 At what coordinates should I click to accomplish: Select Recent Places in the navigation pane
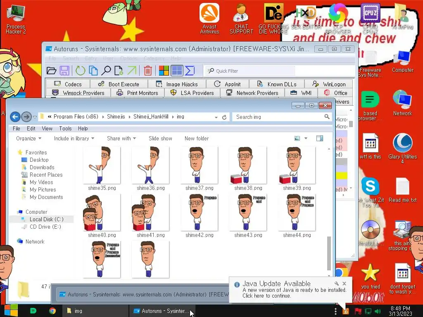[46, 175]
